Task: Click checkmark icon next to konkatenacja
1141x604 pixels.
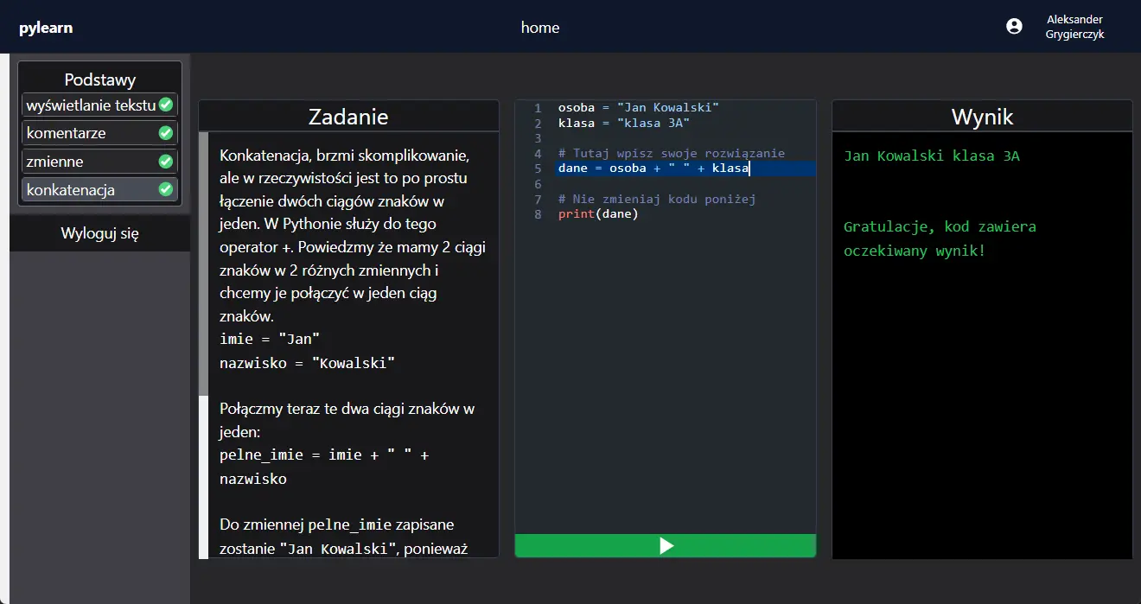Action: pos(166,189)
